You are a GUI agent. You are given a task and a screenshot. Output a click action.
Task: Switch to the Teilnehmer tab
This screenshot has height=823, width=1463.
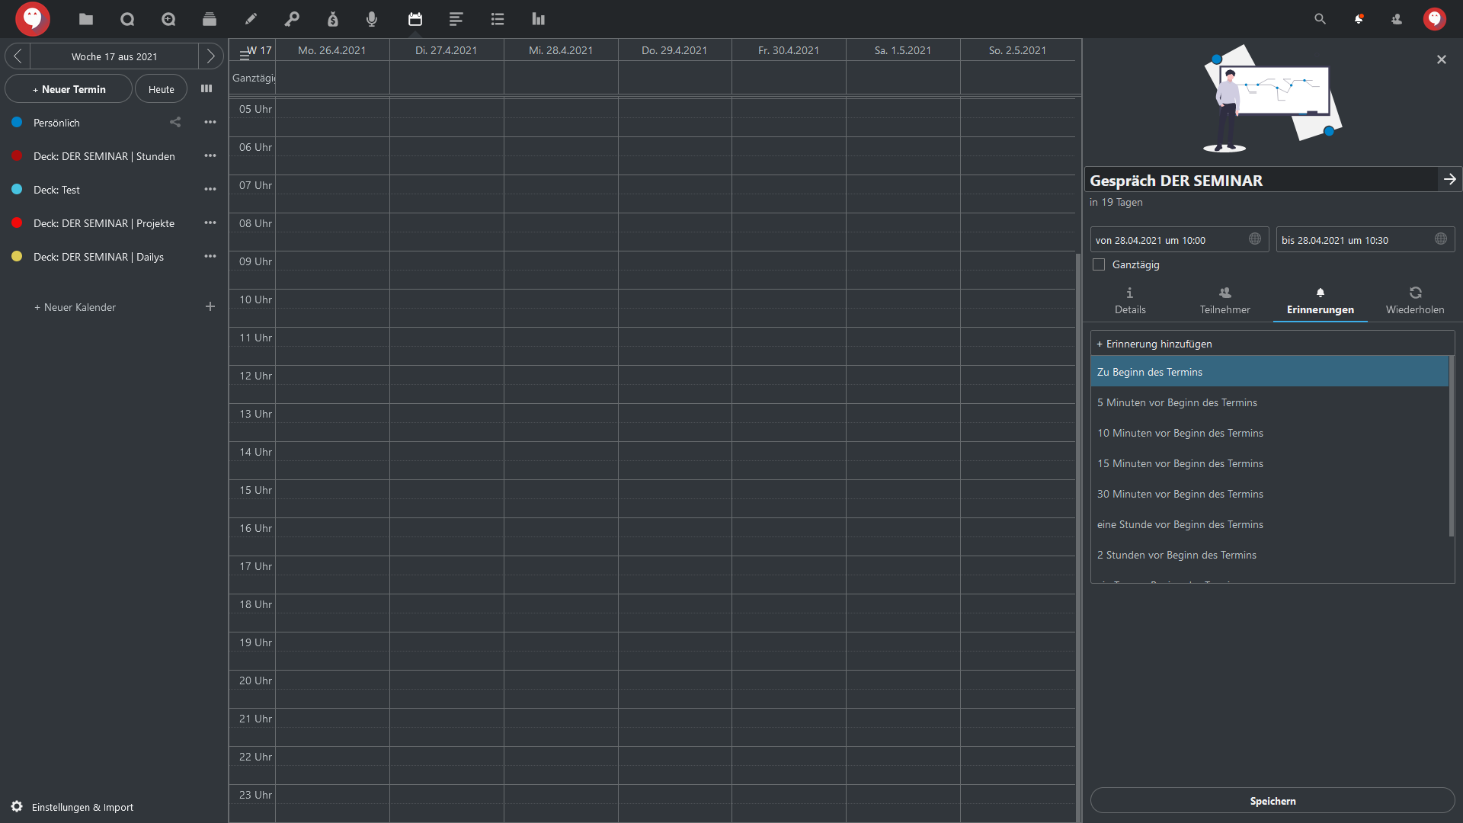coord(1225,301)
